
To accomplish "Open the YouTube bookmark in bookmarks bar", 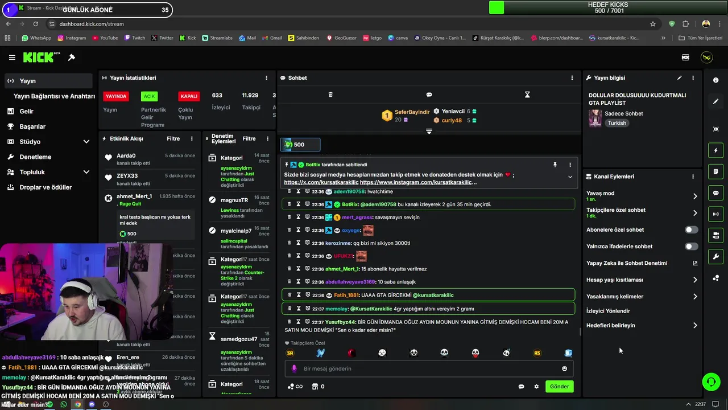I will [105, 38].
